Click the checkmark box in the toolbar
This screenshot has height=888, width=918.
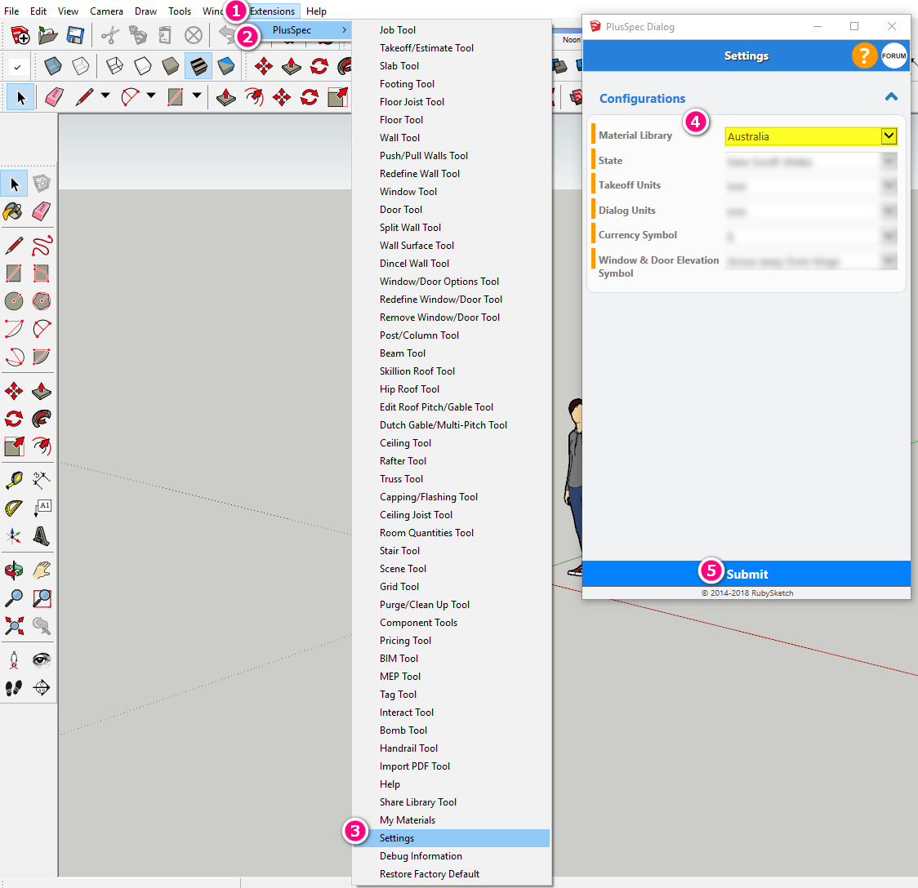pyautogui.click(x=18, y=67)
